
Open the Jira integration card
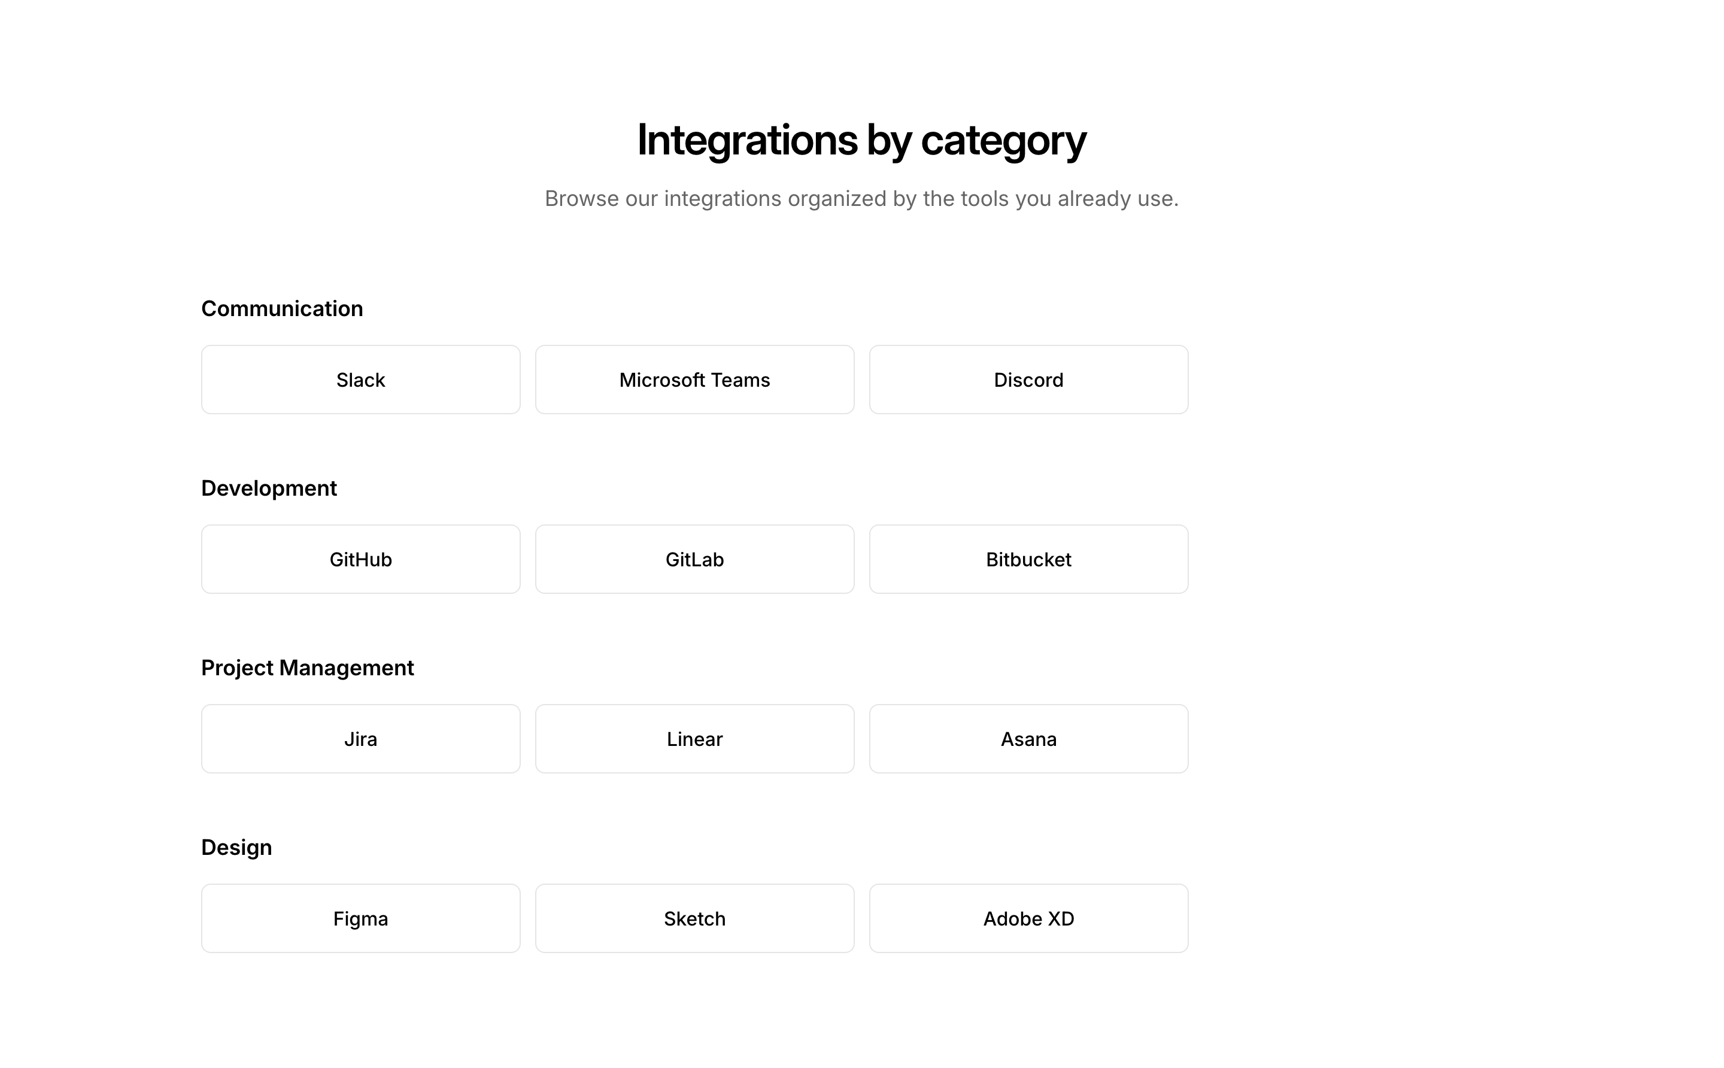point(360,739)
